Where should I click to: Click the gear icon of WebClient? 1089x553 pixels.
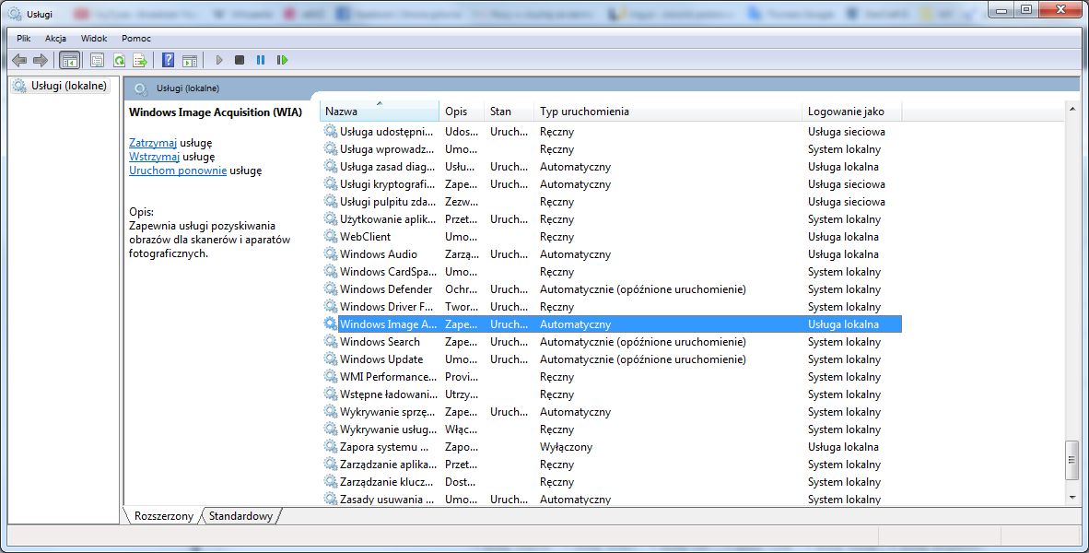[331, 236]
